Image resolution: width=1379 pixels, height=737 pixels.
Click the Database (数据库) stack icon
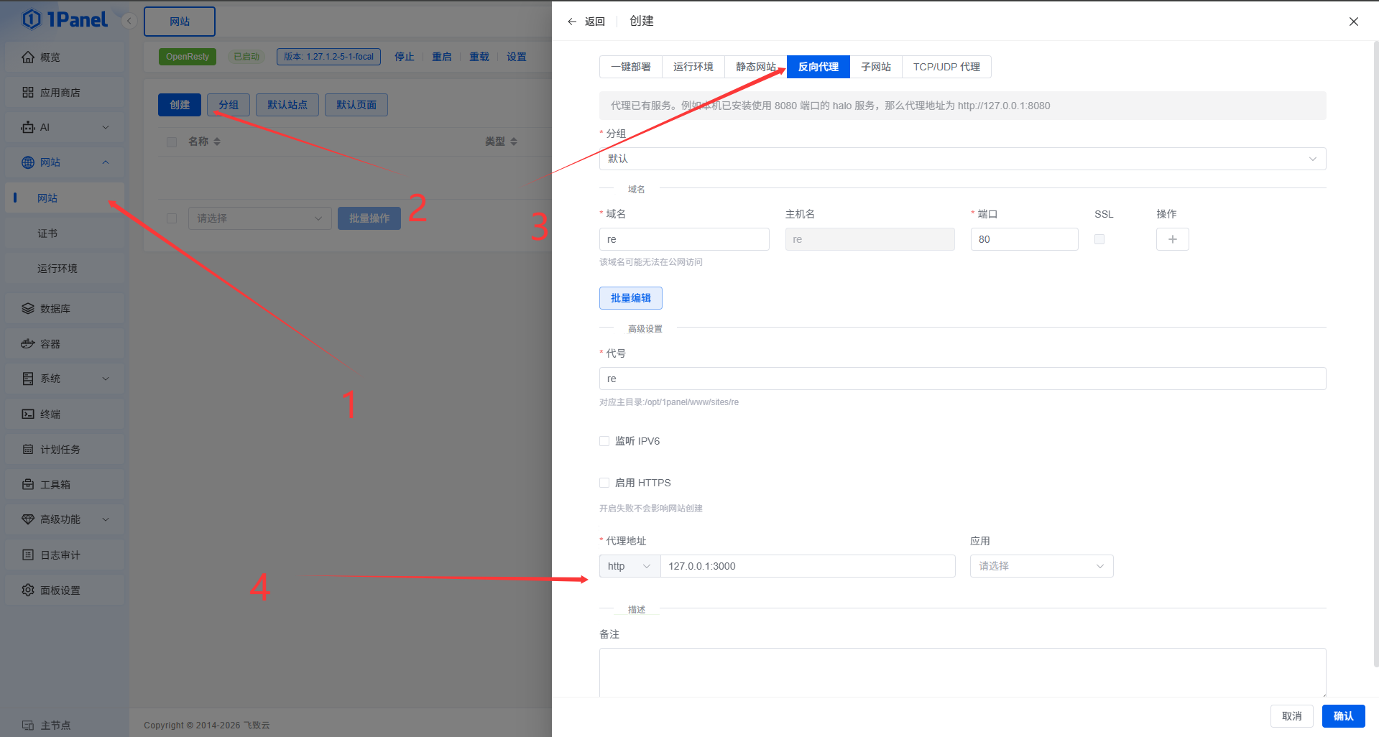pos(28,309)
